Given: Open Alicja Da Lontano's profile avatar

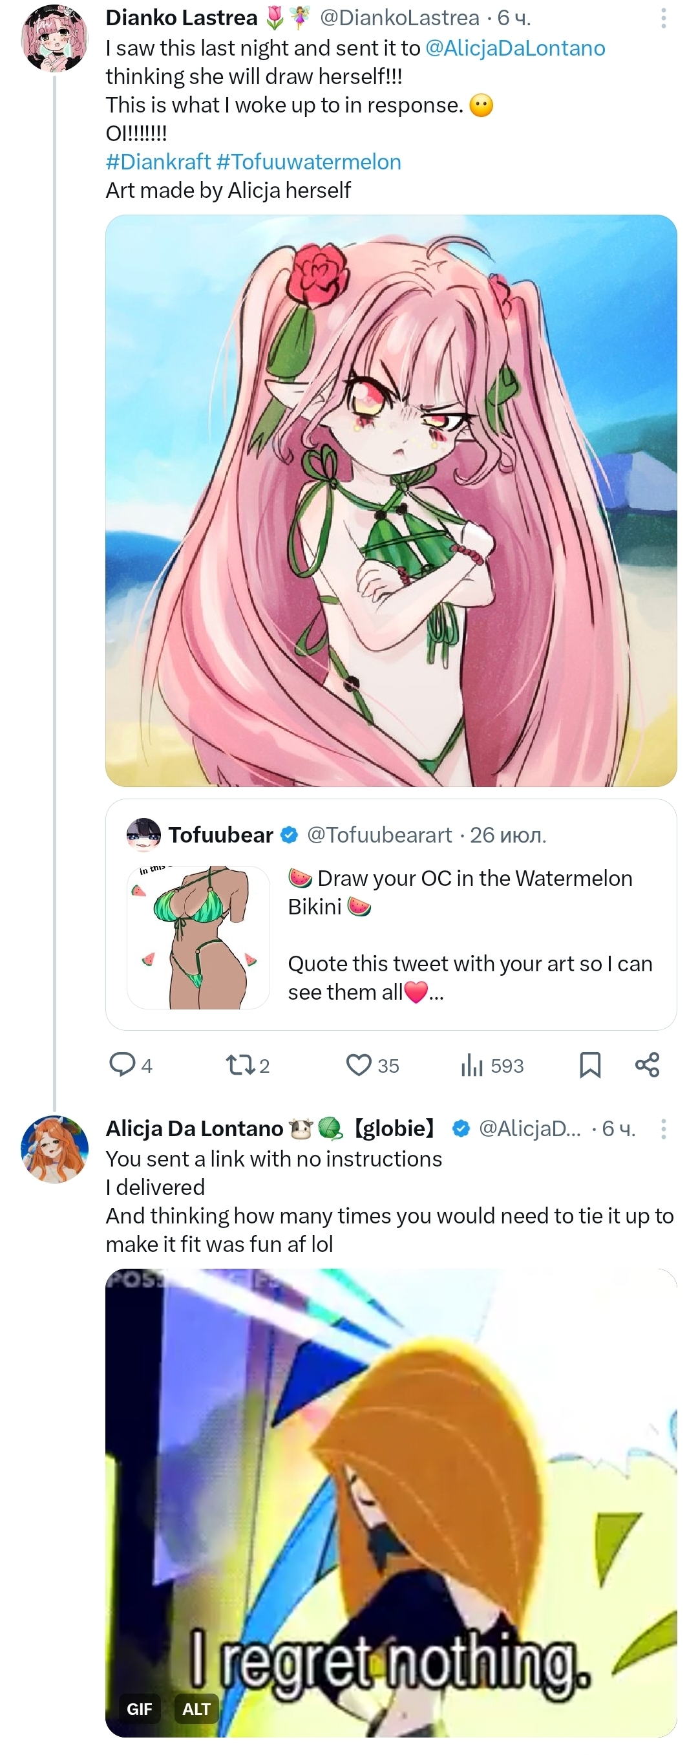Looking at the screenshot, I should [54, 1149].
